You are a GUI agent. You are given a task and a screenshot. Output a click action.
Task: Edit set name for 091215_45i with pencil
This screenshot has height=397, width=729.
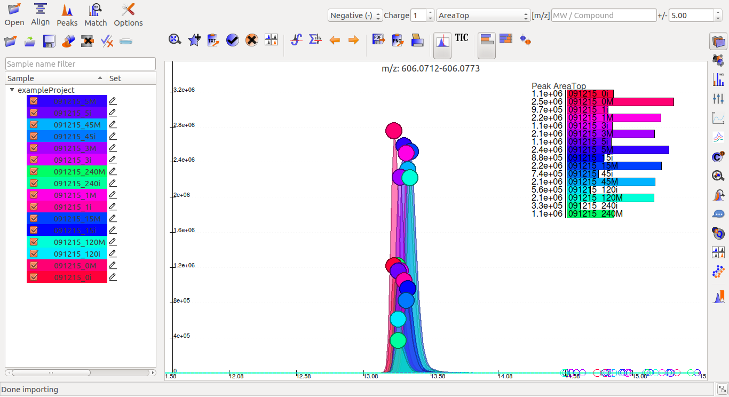click(x=113, y=136)
